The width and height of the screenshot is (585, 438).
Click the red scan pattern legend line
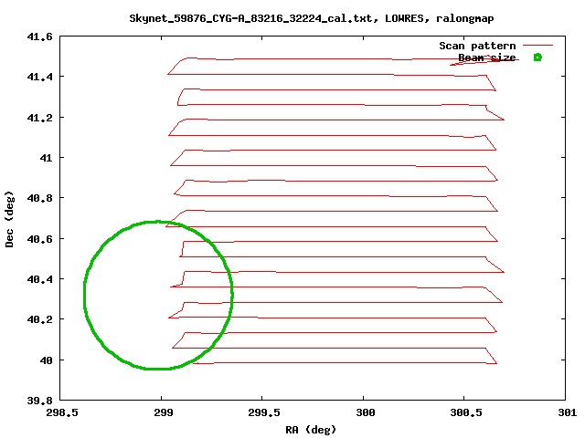(x=537, y=46)
